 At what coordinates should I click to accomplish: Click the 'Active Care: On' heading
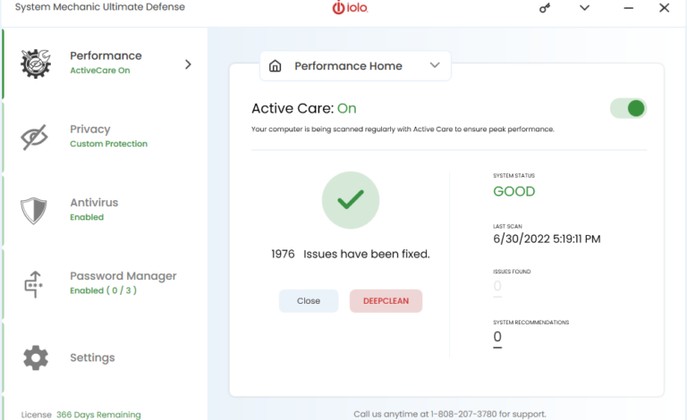[303, 108]
